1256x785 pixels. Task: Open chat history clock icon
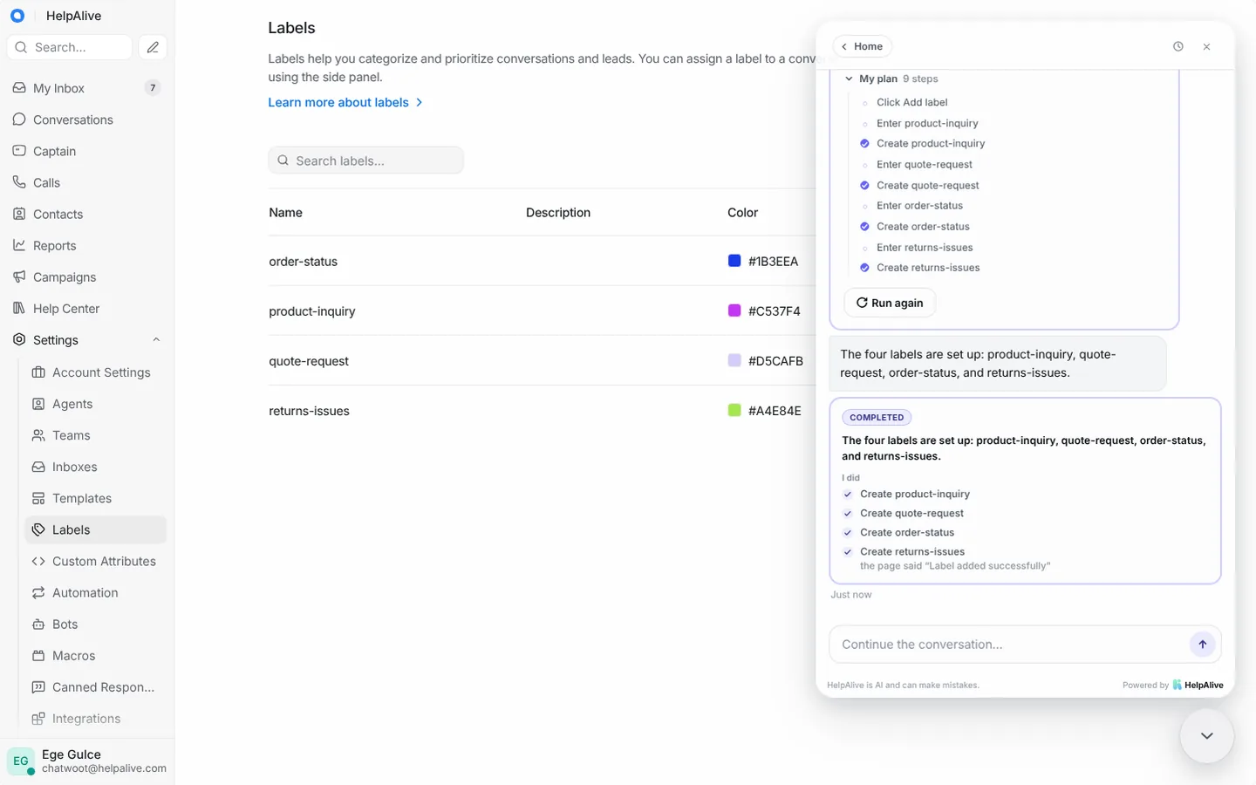[1178, 46]
